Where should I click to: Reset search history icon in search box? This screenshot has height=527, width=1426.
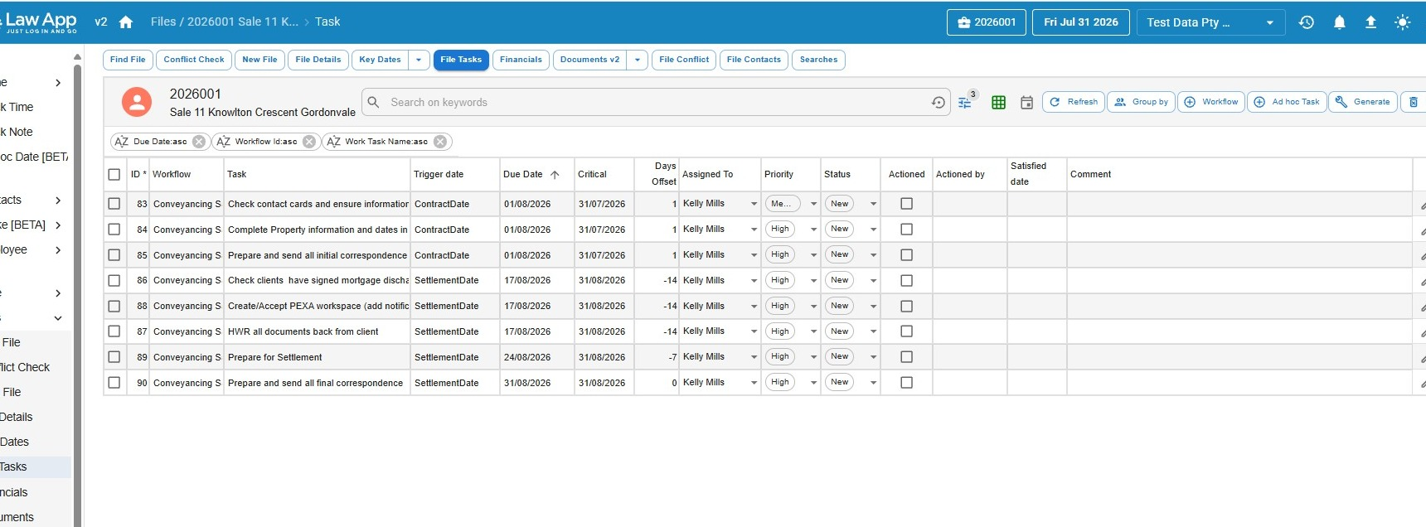tap(938, 103)
